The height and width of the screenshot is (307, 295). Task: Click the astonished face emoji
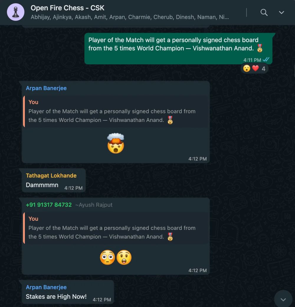click(124, 257)
